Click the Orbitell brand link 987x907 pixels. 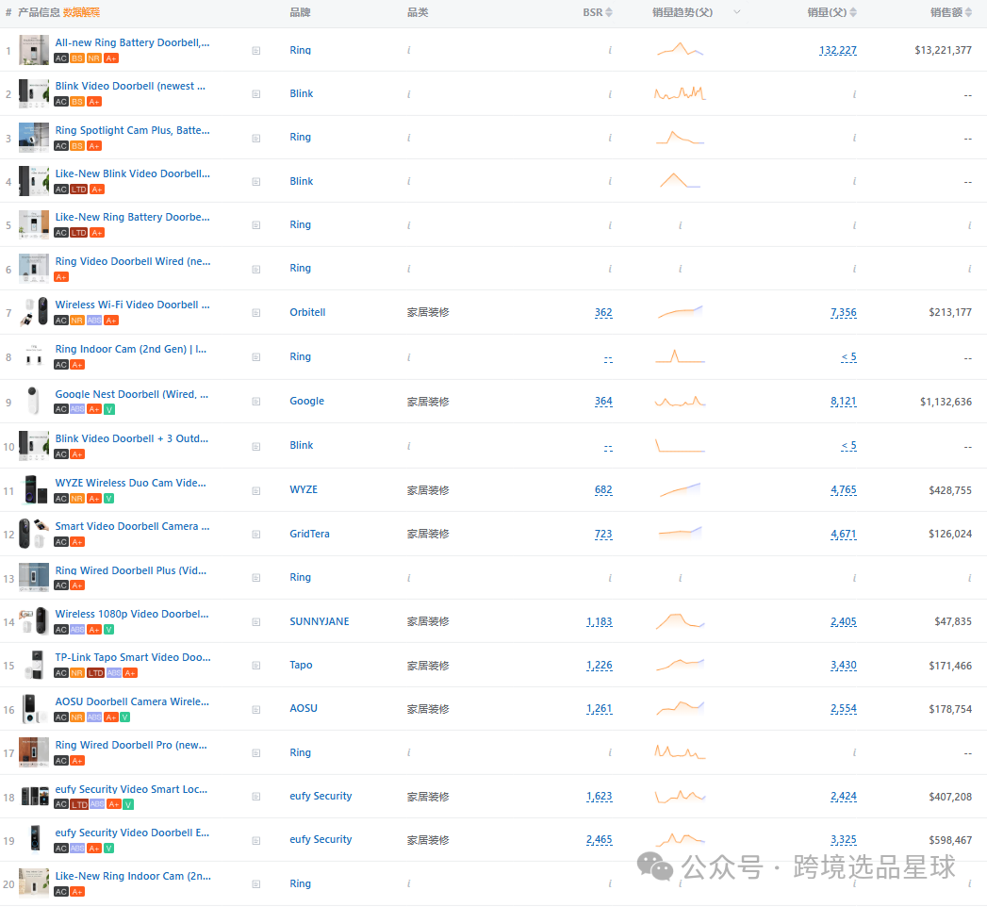pos(307,312)
